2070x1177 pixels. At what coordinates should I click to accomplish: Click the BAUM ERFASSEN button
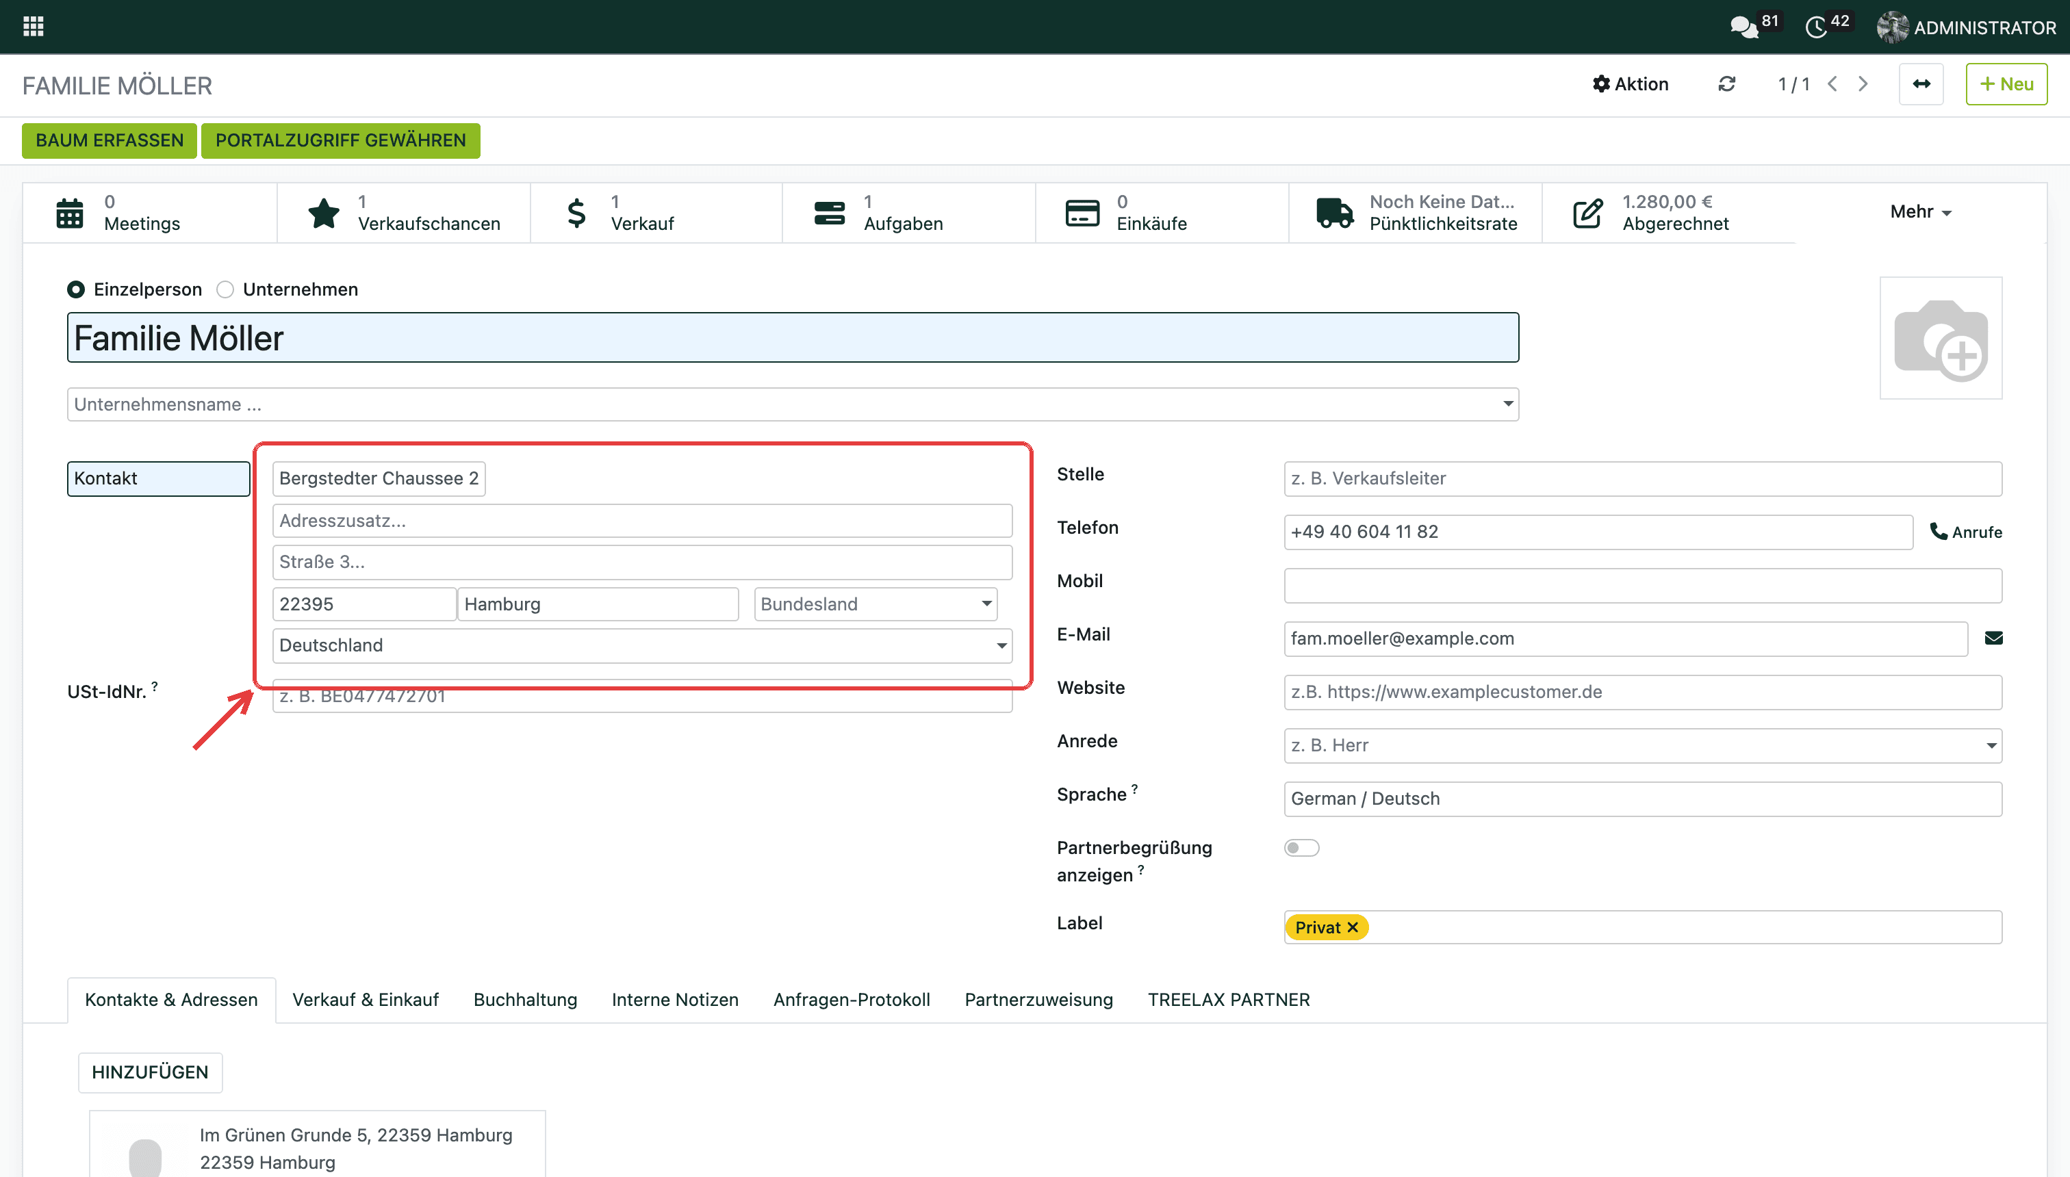[109, 141]
